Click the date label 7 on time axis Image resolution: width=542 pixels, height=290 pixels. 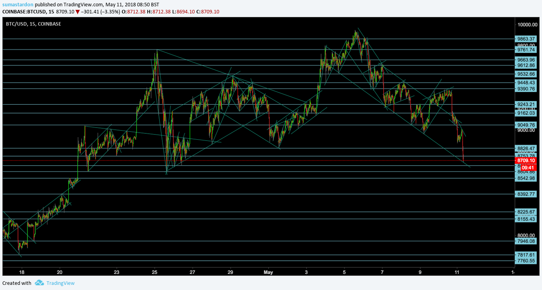pos(382,272)
